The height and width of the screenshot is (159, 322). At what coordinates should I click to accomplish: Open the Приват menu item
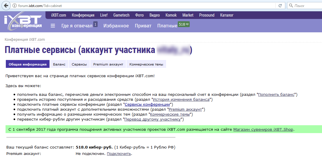tap(143, 26)
